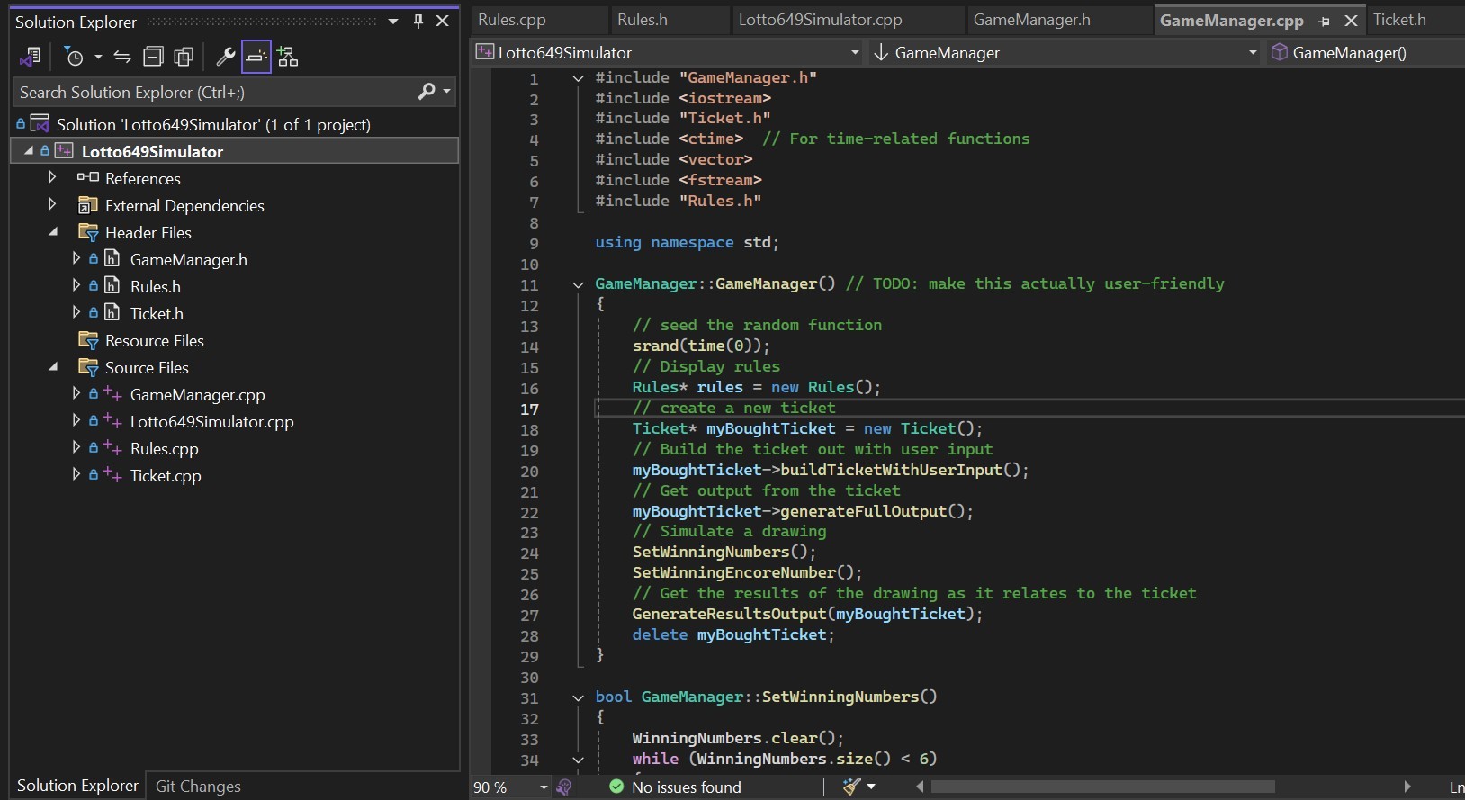The height and width of the screenshot is (800, 1465).
Task: Click horizontal scrollbar right arrow
Action: 1407,787
